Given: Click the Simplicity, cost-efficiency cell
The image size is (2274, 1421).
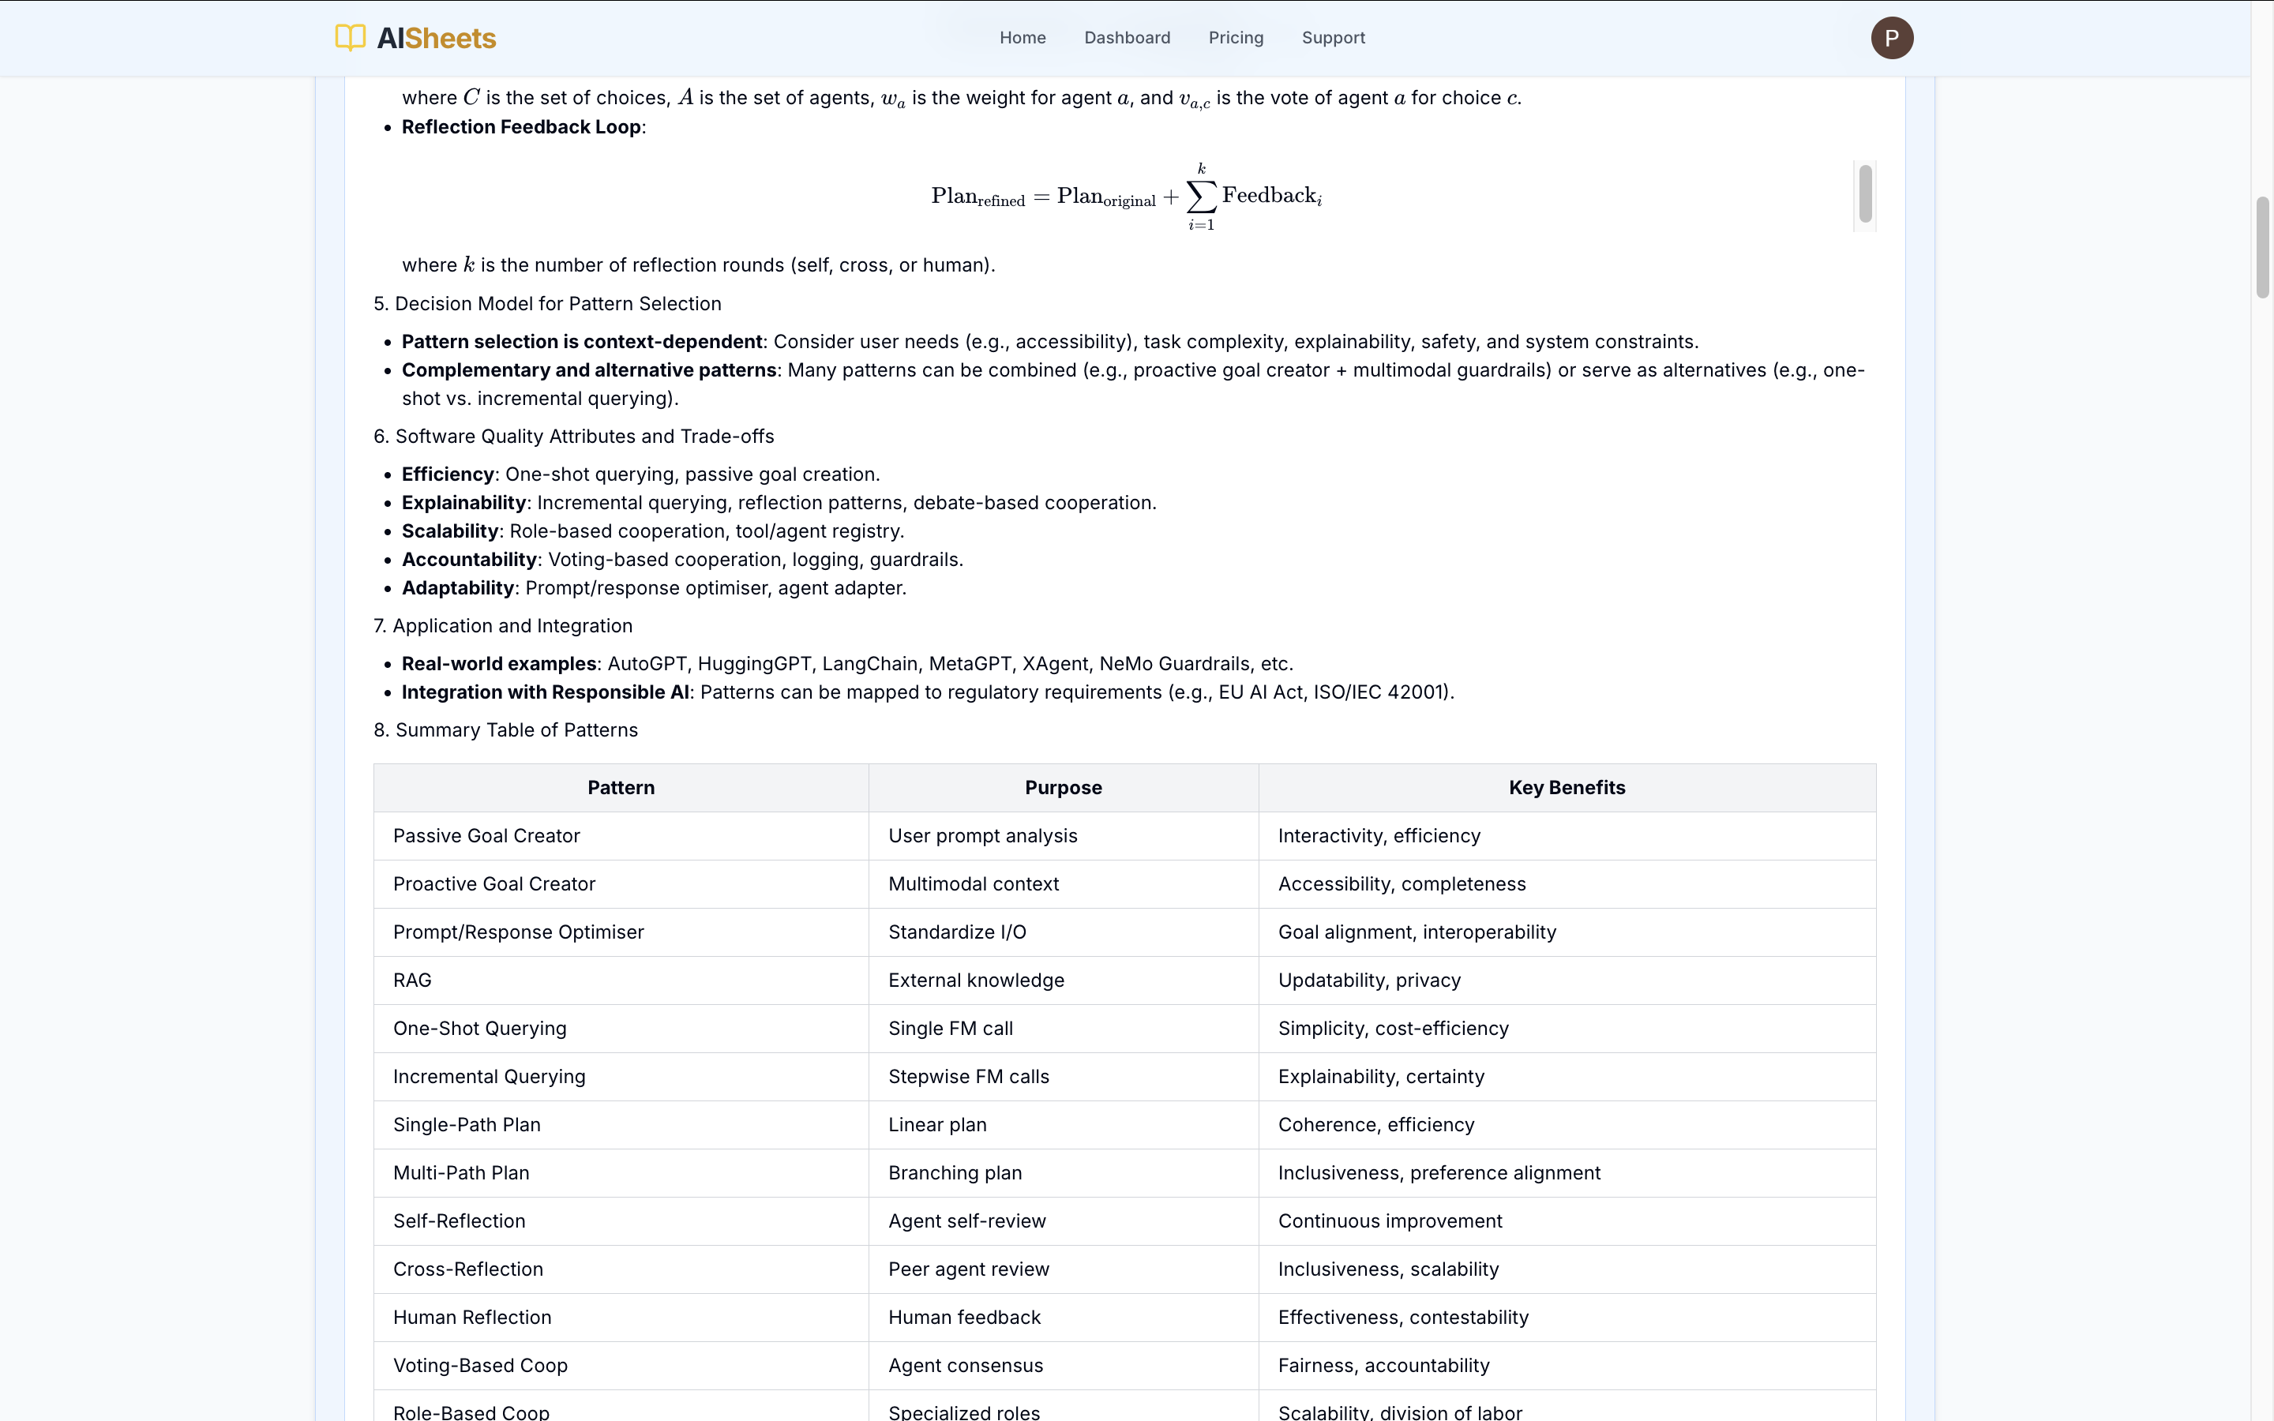Looking at the screenshot, I should (x=1567, y=1028).
